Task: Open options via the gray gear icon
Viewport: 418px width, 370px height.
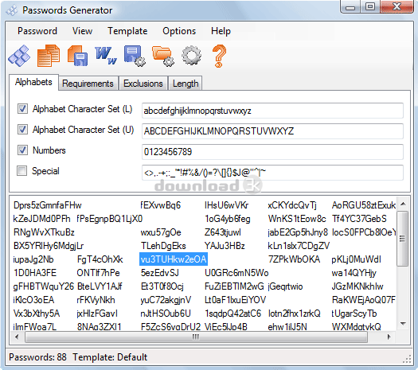Action: click(191, 55)
